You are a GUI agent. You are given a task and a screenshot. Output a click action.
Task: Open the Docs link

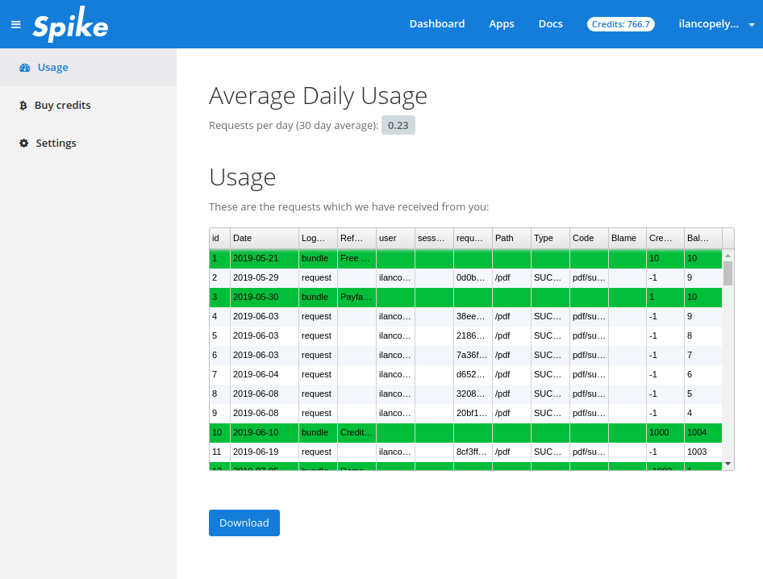[x=550, y=24]
